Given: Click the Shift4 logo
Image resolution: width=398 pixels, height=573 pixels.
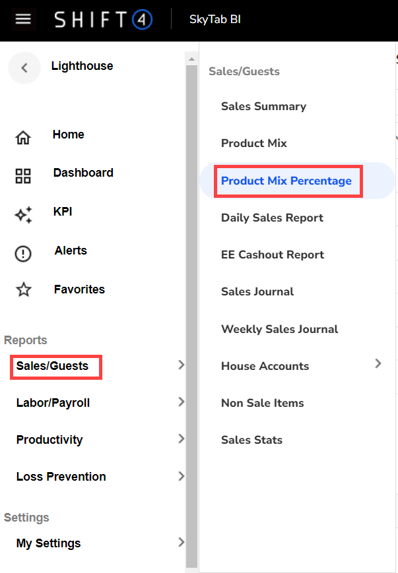Looking at the screenshot, I should [104, 19].
